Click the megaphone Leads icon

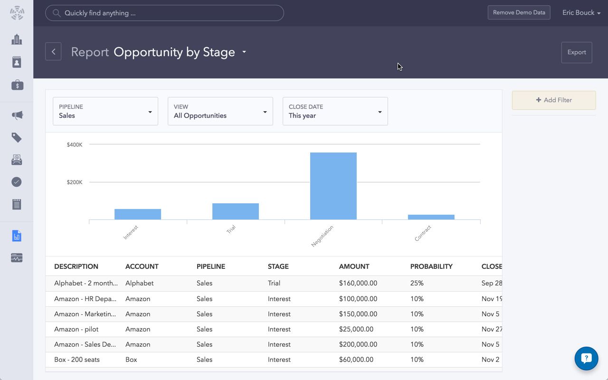(x=16, y=115)
